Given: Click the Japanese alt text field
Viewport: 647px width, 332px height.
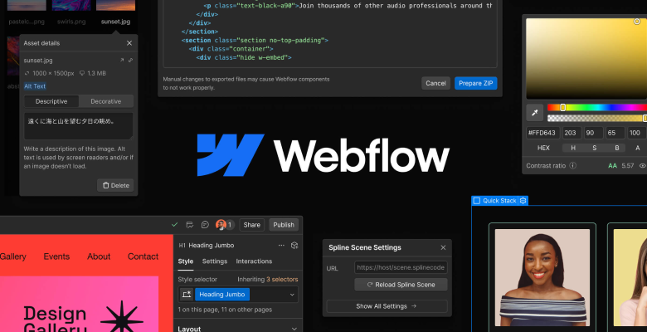Looking at the screenshot, I should tap(79, 126).
